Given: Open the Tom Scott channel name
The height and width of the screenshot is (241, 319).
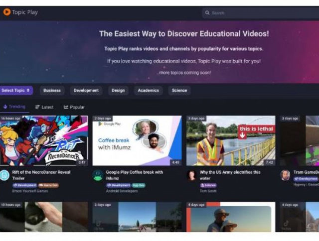Looking at the screenshot, I should tap(208, 191).
